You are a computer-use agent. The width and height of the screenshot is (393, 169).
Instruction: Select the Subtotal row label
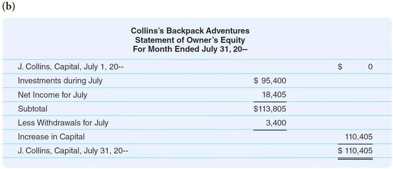pos(33,109)
